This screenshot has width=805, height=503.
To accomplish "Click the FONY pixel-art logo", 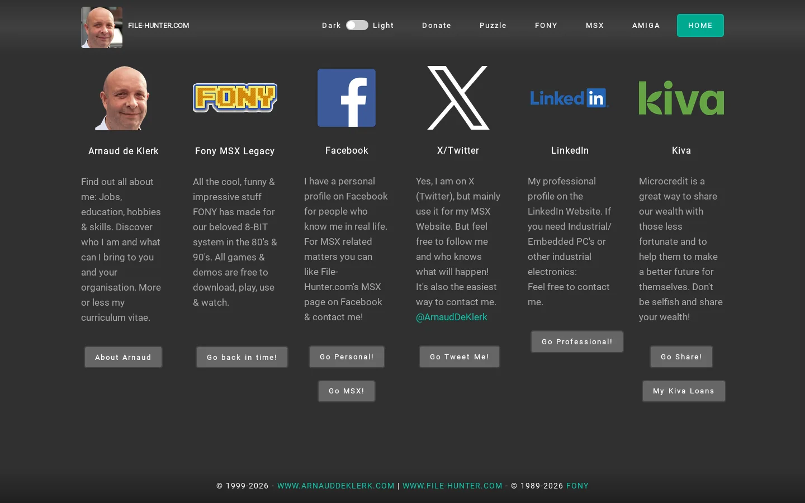I will point(235,98).
